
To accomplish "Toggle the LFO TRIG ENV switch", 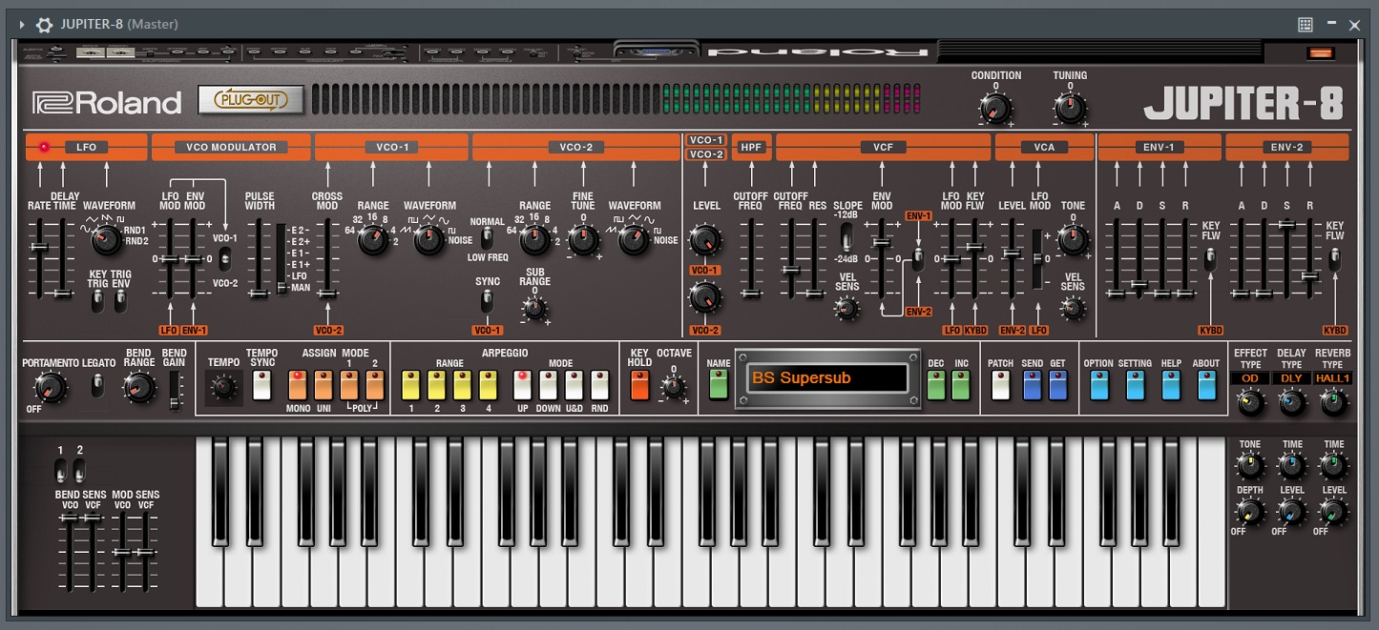I will pos(121,301).
